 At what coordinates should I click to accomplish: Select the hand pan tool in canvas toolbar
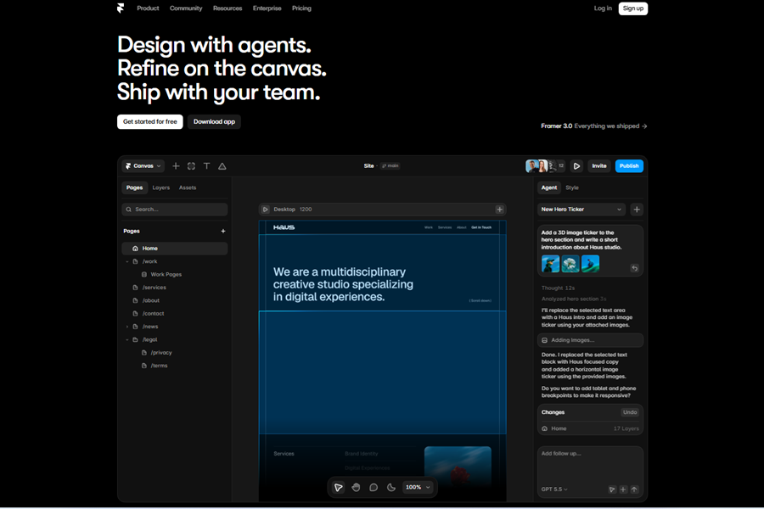click(356, 487)
